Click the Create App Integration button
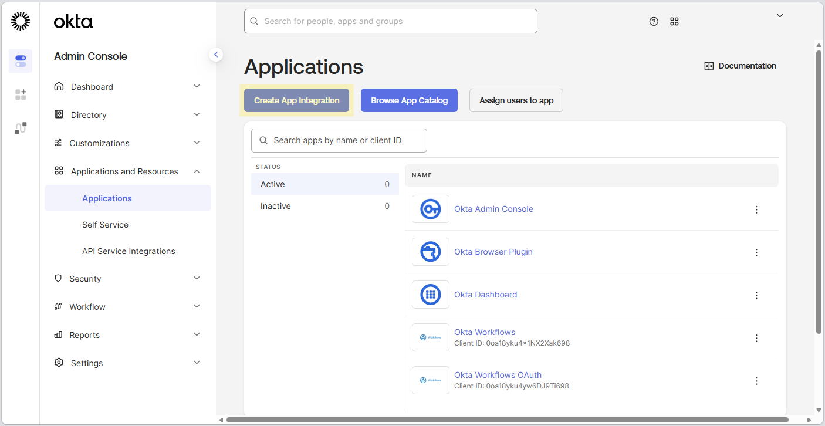The height and width of the screenshot is (426, 825). coord(297,100)
